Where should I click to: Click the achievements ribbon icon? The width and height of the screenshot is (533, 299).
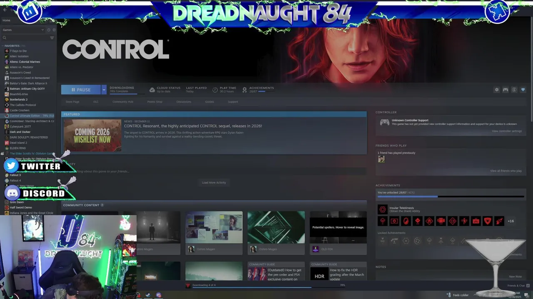(x=245, y=90)
